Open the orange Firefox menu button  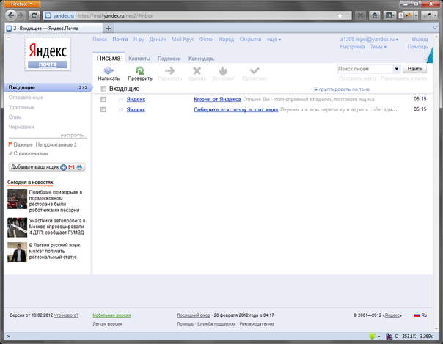click(x=21, y=4)
